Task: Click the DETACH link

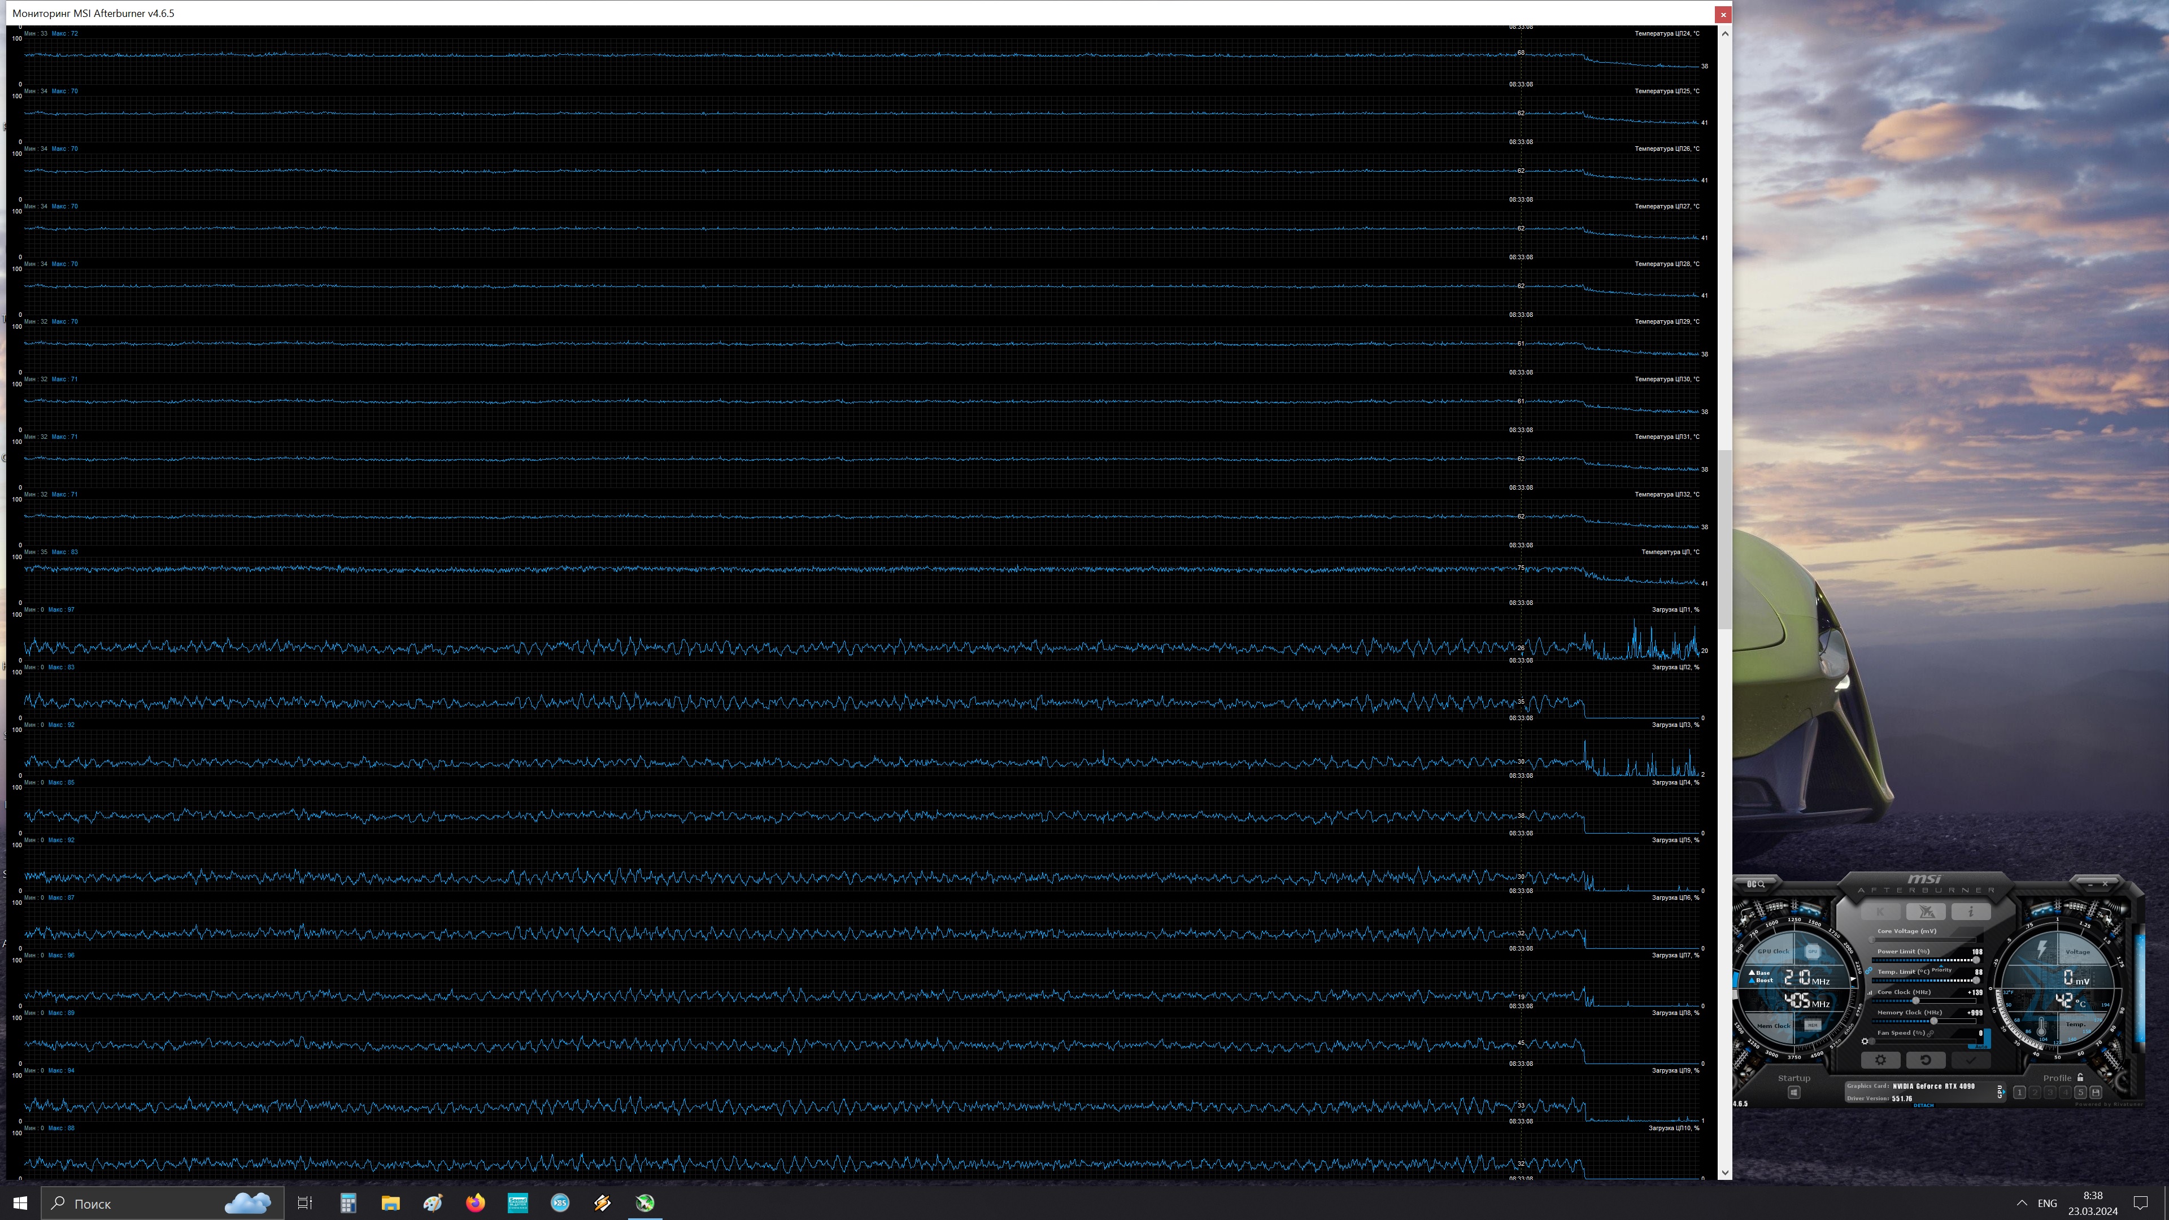Action: (1923, 1105)
